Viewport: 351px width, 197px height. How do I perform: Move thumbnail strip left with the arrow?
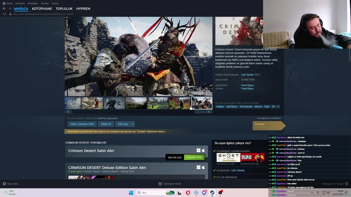pyautogui.click(x=68, y=112)
